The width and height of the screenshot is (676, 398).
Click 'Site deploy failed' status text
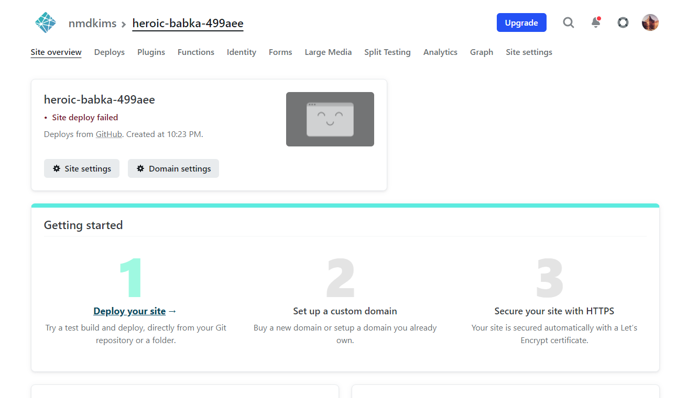(x=85, y=118)
